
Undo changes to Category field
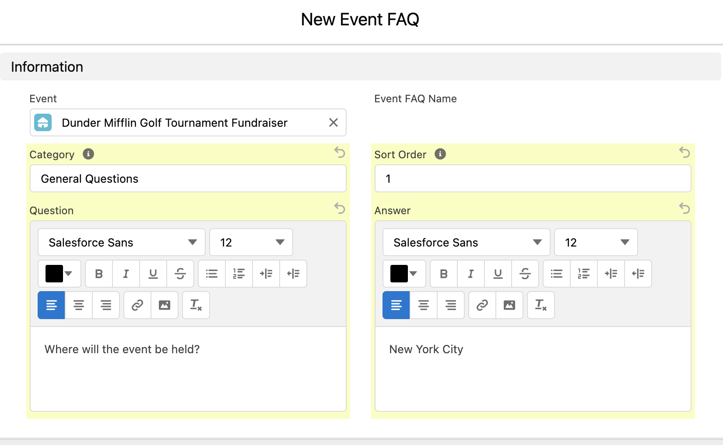pos(340,153)
